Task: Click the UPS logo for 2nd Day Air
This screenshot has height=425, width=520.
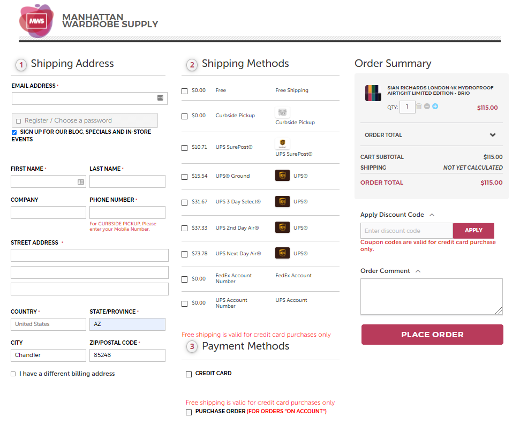Action: point(282,227)
